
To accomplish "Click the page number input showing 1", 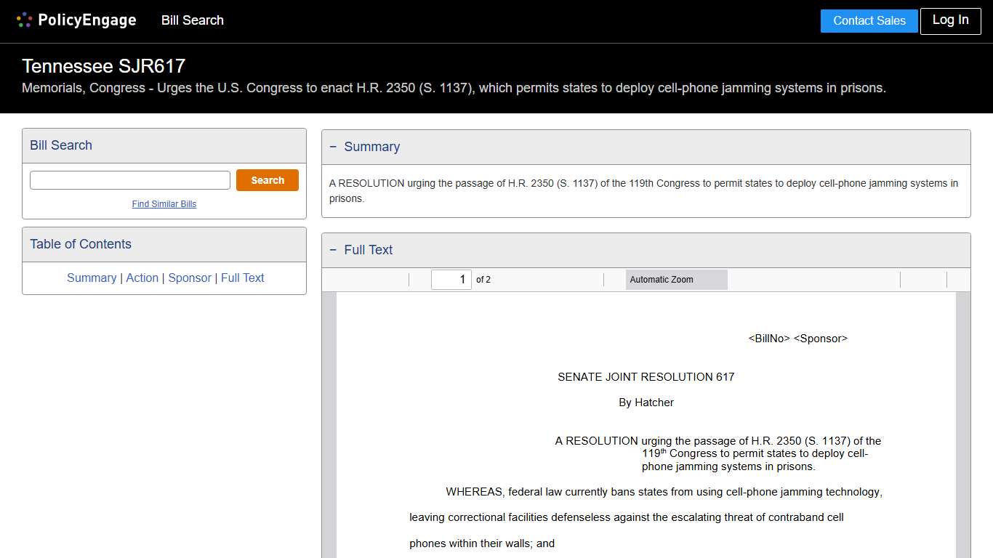I will tap(451, 279).
